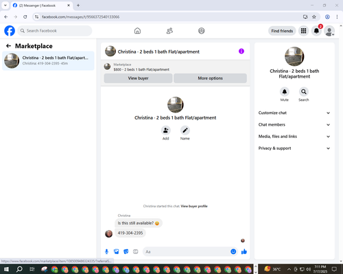Open the purple conversation information icon
Viewport: 343px width, 274px height.
point(241,52)
